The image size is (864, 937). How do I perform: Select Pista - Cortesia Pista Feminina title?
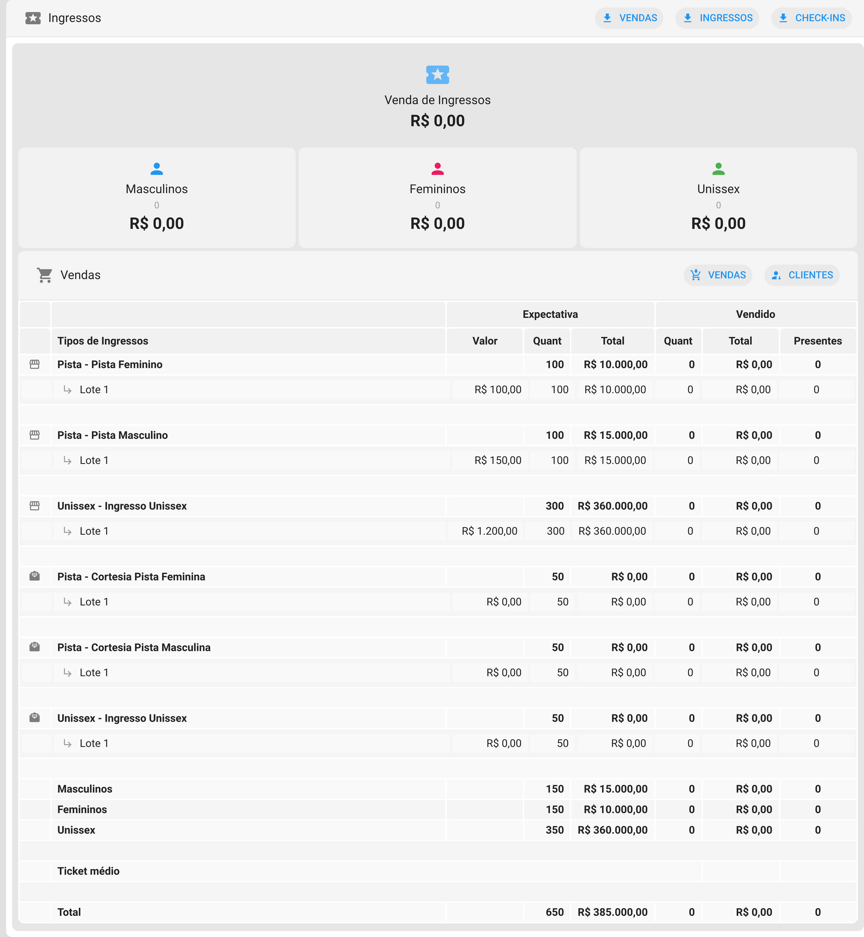click(x=131, y=576)
